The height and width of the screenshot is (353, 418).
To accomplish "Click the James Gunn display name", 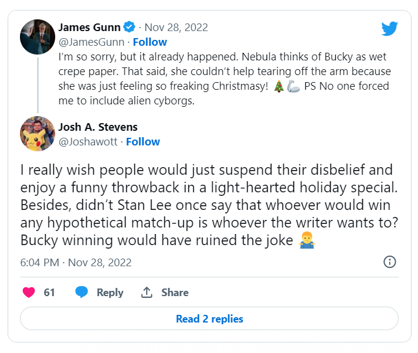I will (89, 28).
